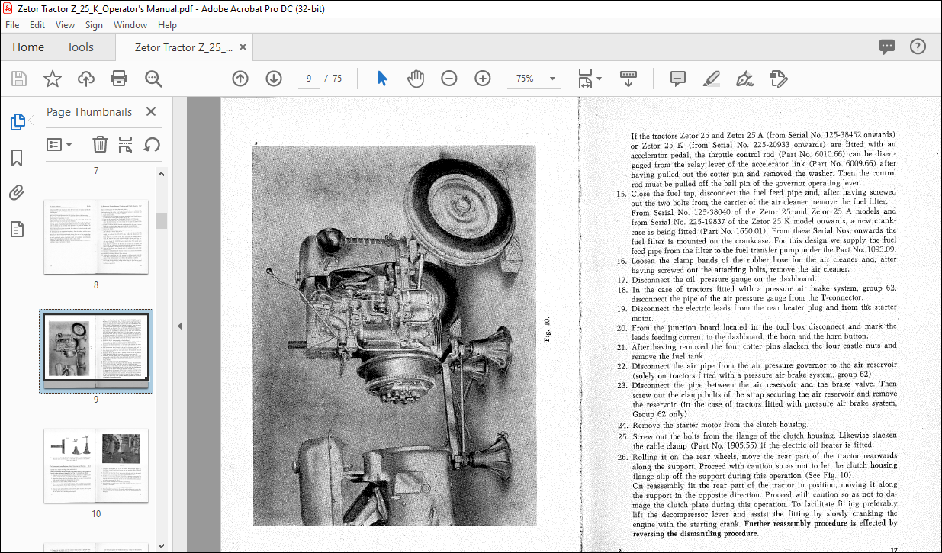942x553 pixels.
Task: Open the Sign document pen tool
Action: coord(744,79)
